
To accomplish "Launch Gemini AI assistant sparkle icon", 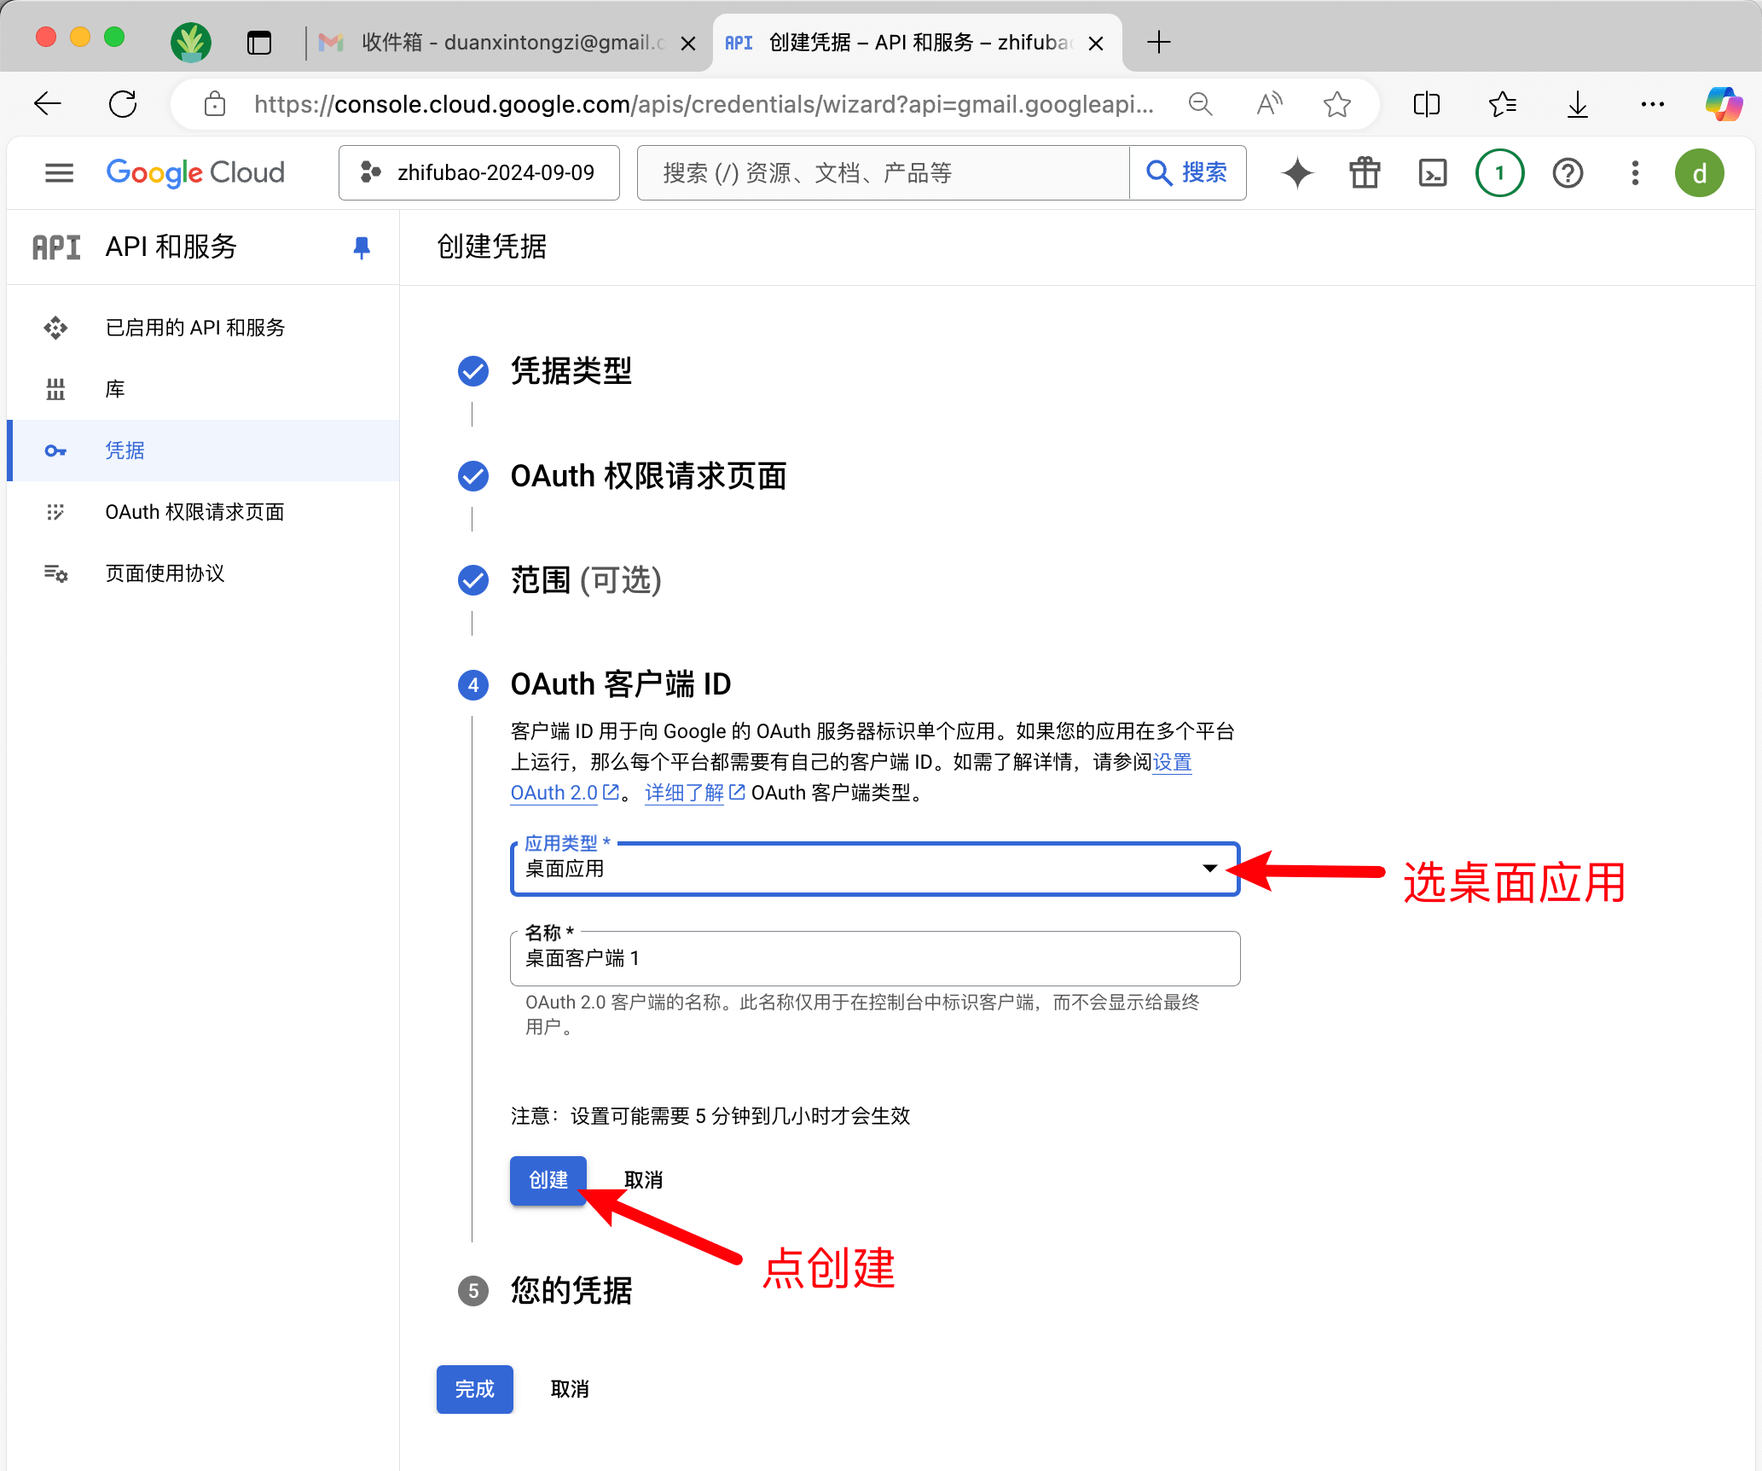I will 1297,173.
